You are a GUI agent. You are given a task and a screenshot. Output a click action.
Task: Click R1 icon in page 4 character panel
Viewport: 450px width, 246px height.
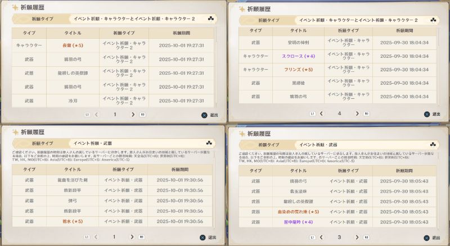pyautogui.click(x=367, y=114)
